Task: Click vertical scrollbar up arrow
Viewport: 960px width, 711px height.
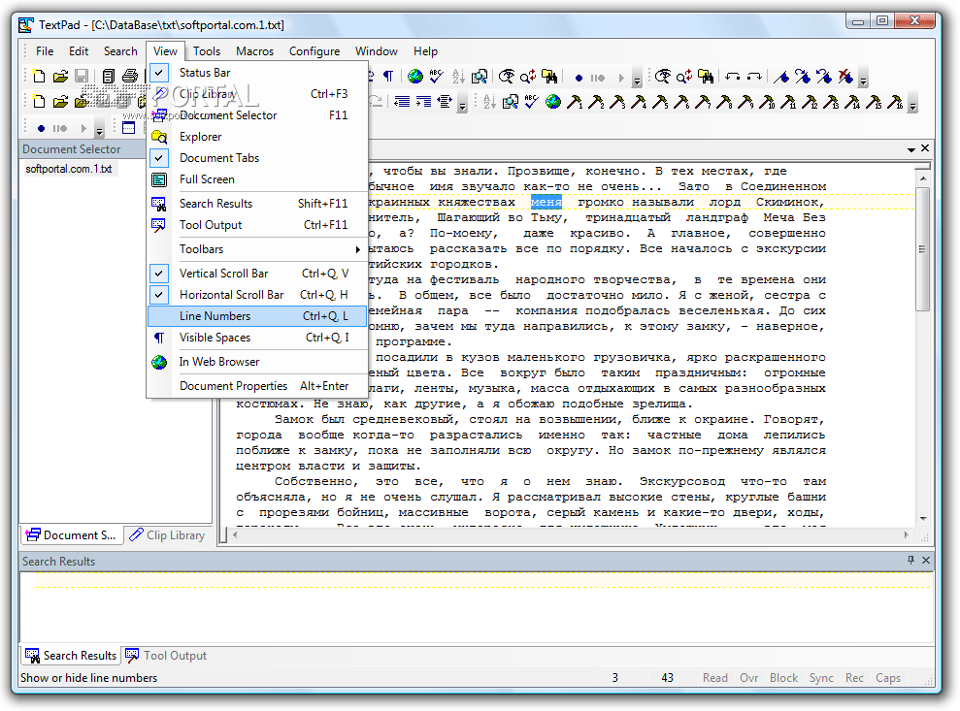Action: pyautogui.click(x=923, y=178)
